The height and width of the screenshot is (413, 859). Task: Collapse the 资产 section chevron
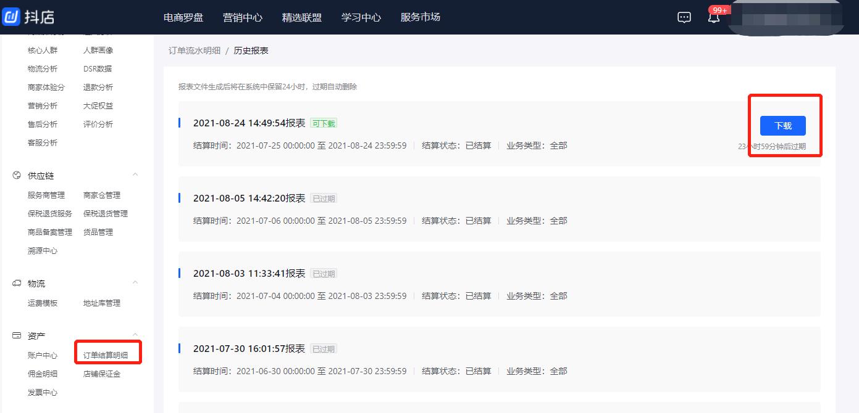[x=135, y=335]
